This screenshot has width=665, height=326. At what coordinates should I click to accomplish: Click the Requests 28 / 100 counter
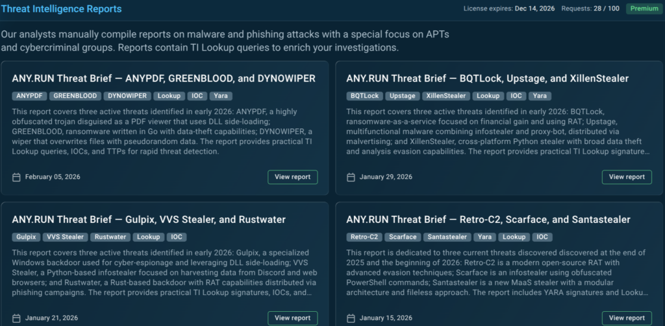(x=590, y=9)
